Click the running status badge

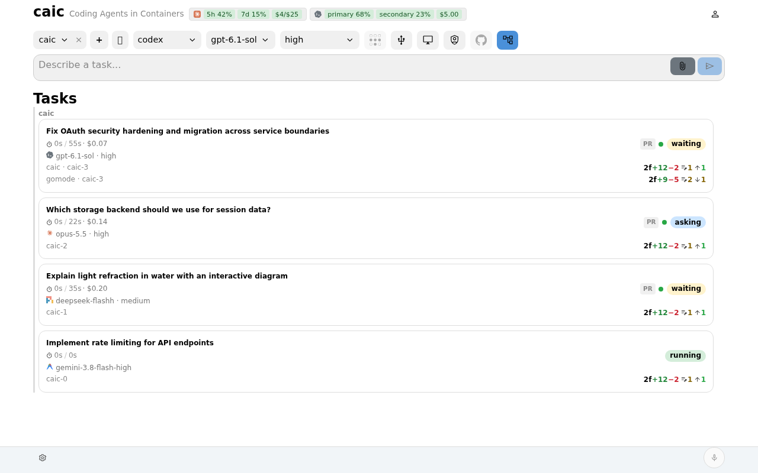tap(686, 355)
